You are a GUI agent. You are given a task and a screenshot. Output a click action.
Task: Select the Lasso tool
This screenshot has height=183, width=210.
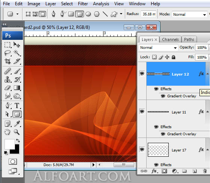[7, 53]
